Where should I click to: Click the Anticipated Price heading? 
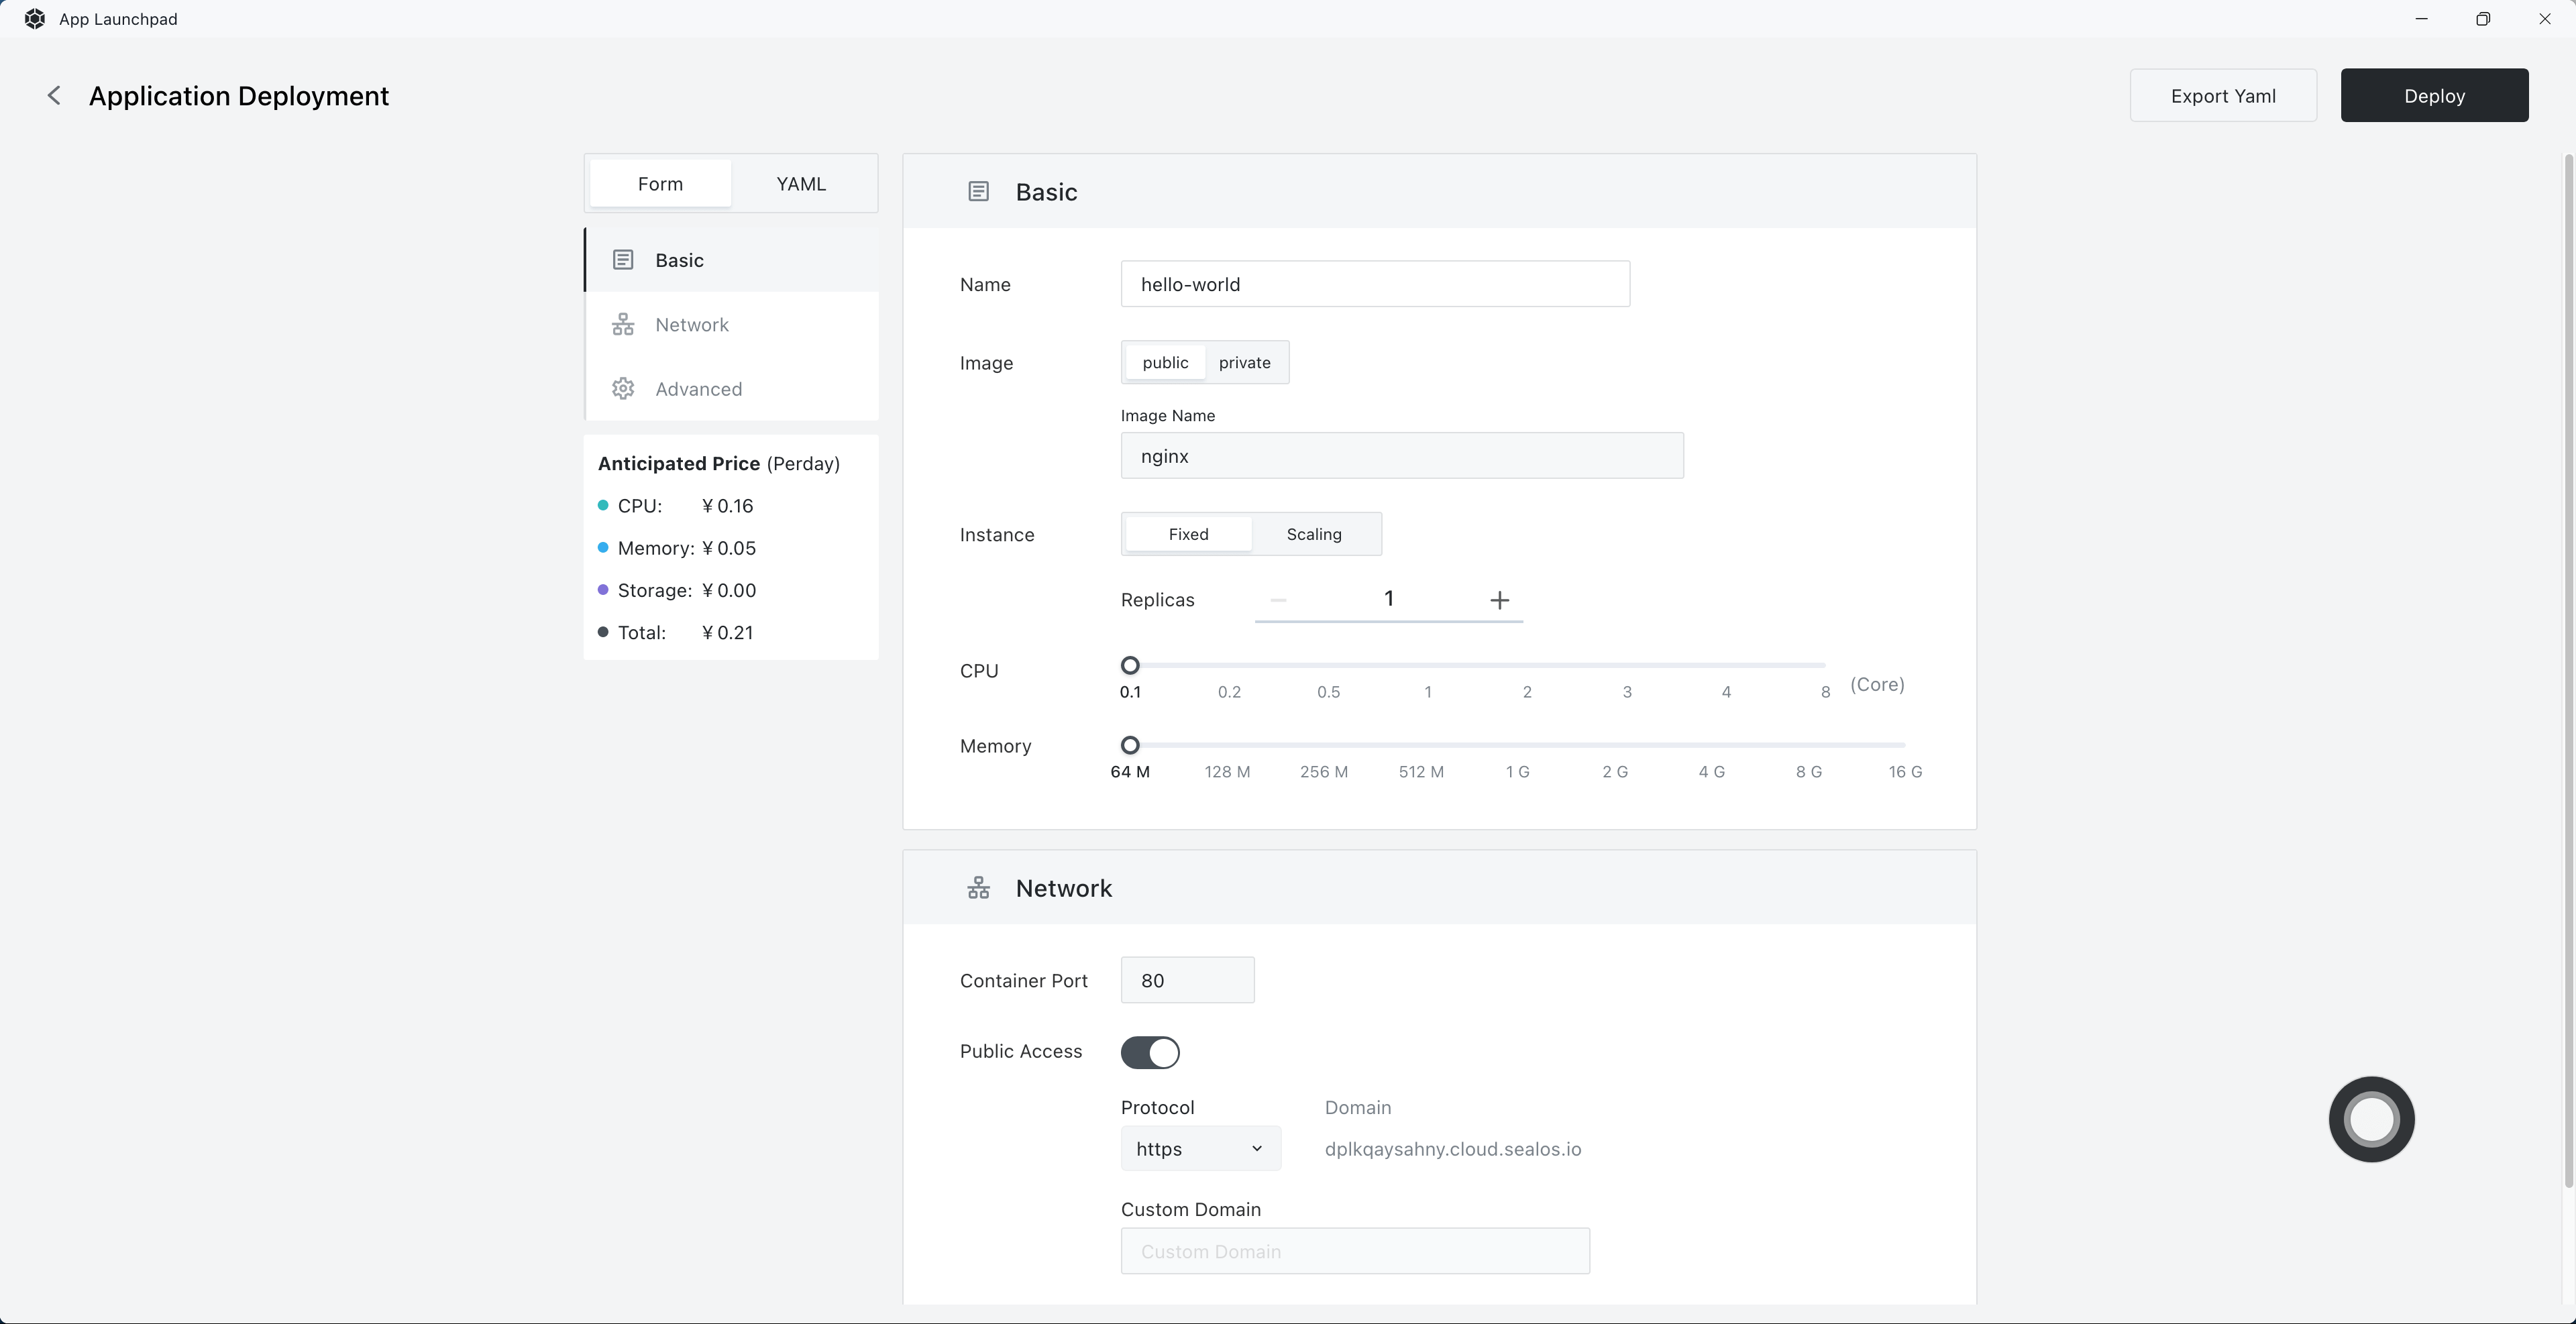(719, 463)
